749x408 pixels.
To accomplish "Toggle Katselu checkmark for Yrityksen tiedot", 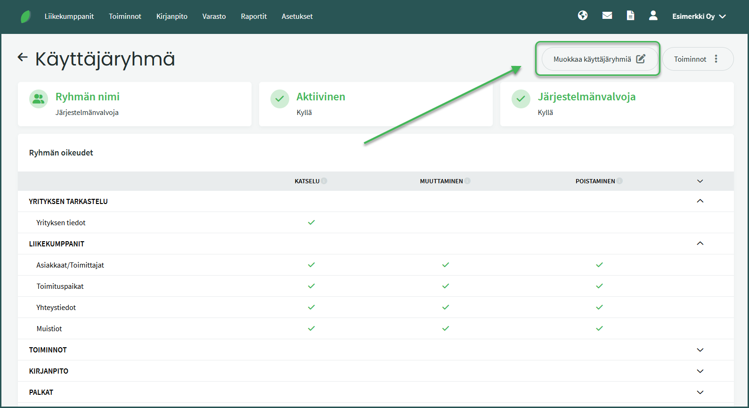I will (x=311, y=222).
